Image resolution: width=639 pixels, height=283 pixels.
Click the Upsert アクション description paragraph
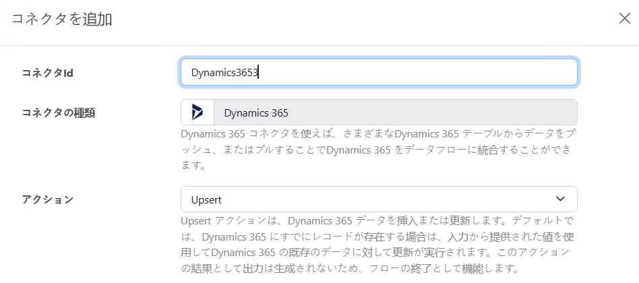378,245
